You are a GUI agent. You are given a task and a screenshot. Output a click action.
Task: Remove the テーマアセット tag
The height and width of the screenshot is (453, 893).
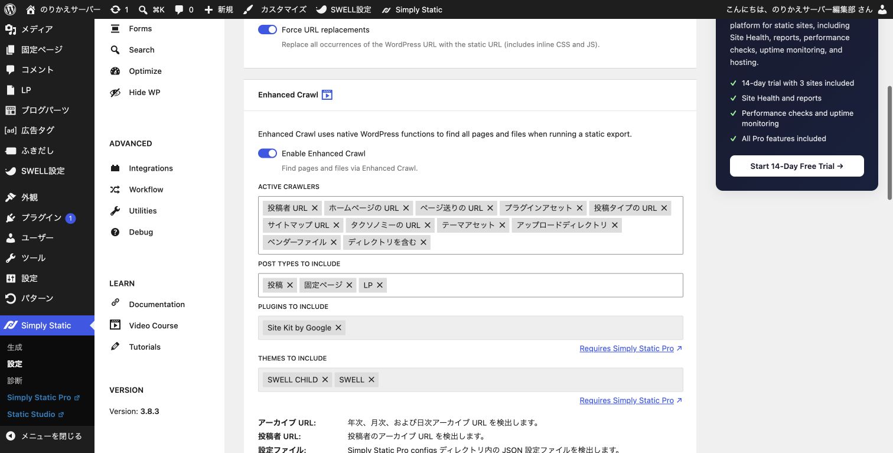(x=502, y=225)
